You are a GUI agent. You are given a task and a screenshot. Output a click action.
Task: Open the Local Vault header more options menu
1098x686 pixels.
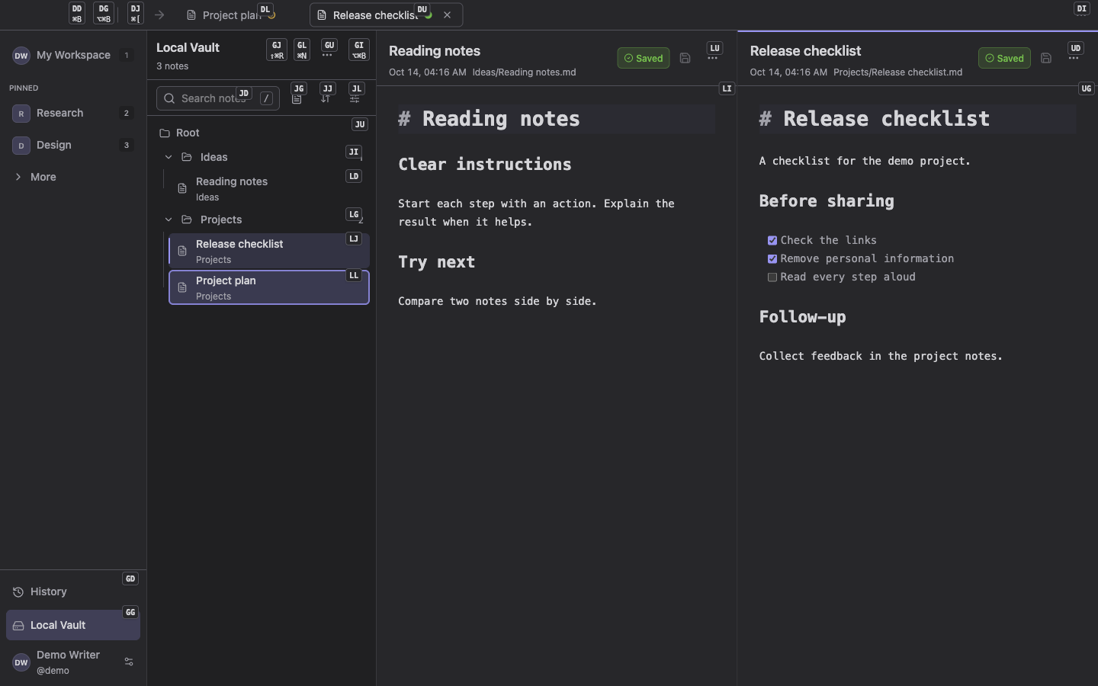(327, 55)
